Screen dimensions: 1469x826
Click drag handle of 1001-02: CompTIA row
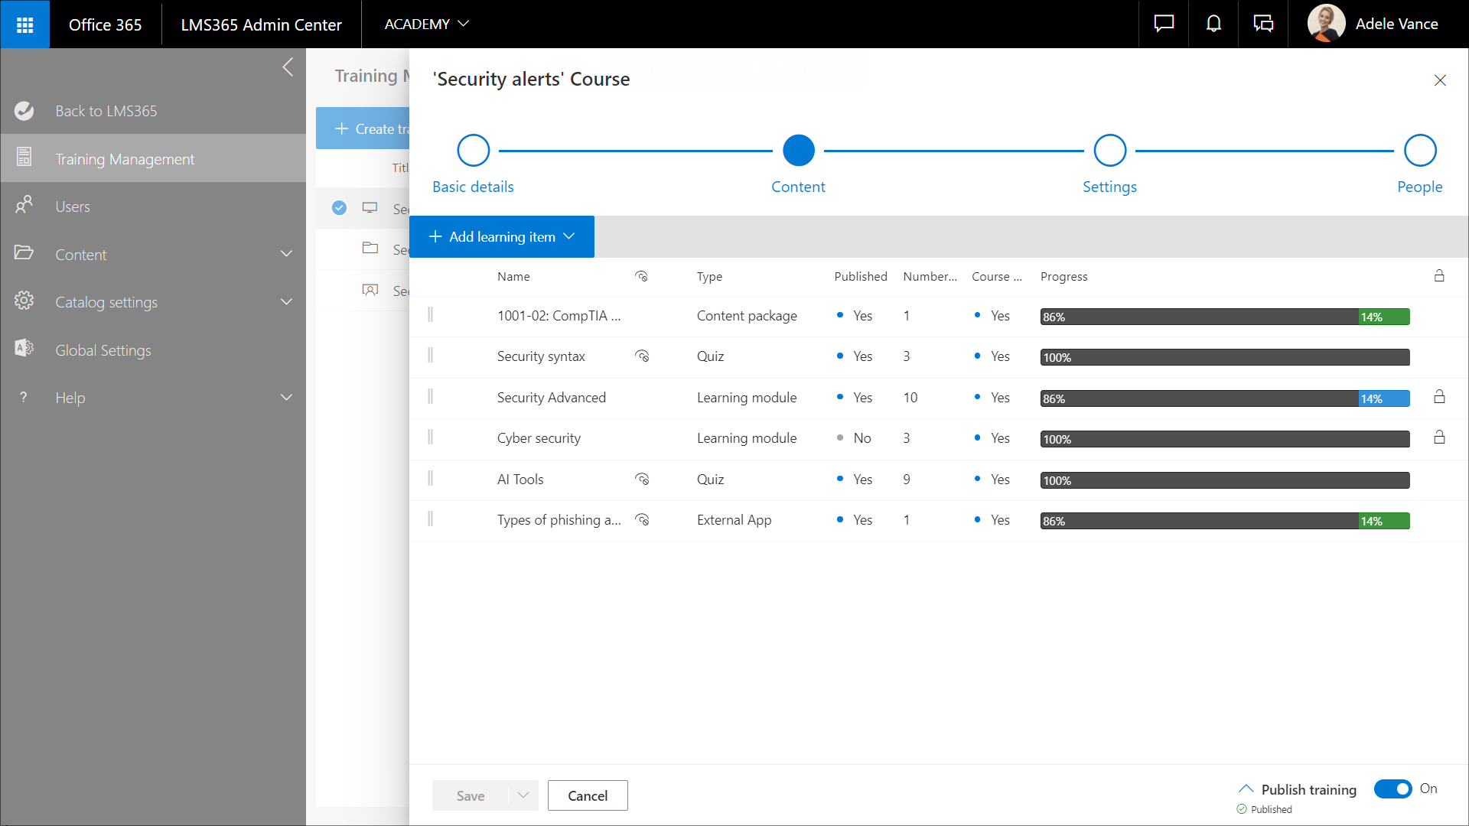[430, 315]
